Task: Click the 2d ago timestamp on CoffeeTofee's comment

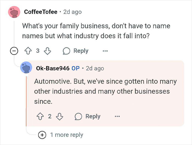Action: point(72,12)
